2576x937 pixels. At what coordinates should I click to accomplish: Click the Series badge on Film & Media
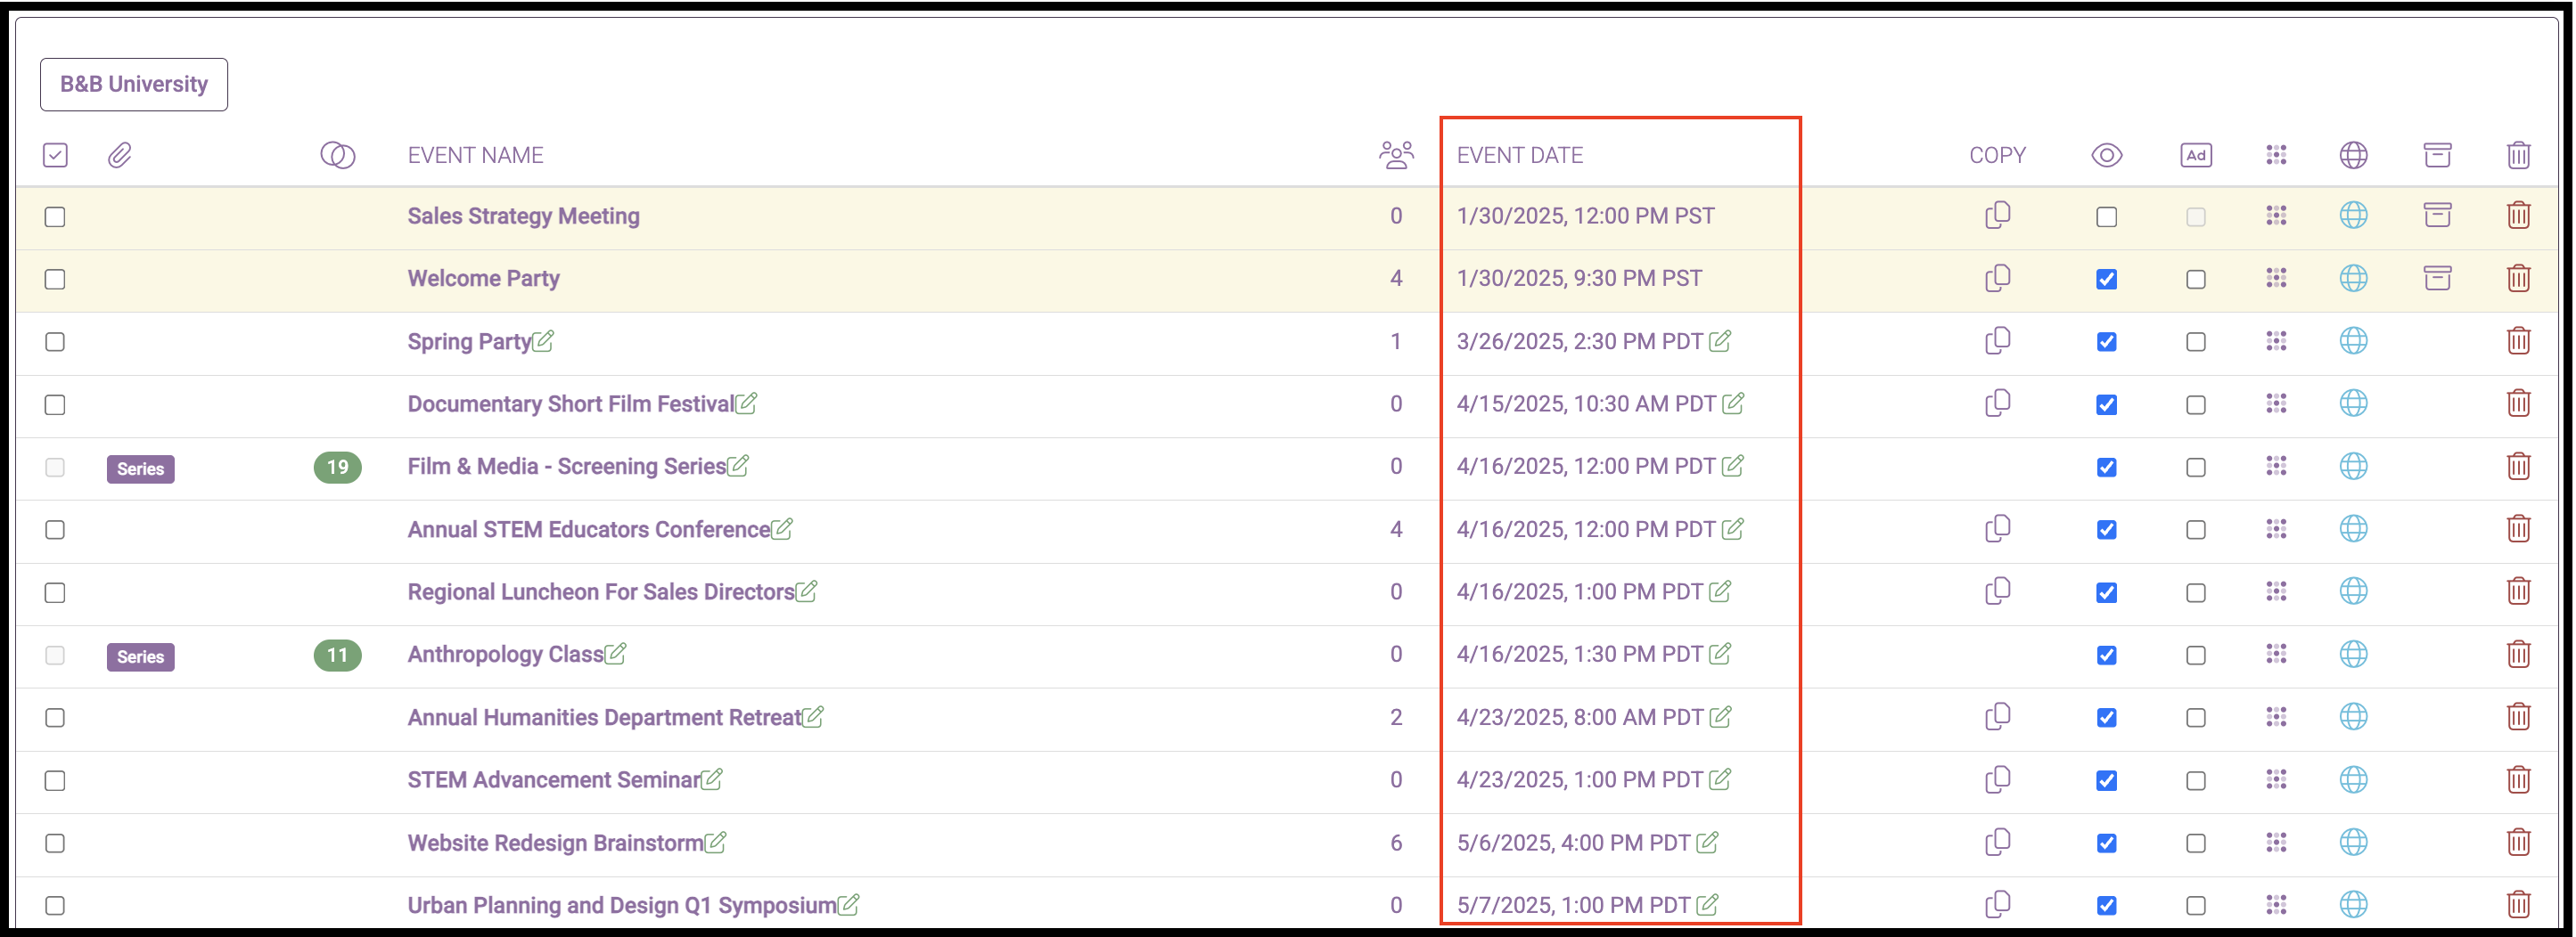[x=141, y=468]
